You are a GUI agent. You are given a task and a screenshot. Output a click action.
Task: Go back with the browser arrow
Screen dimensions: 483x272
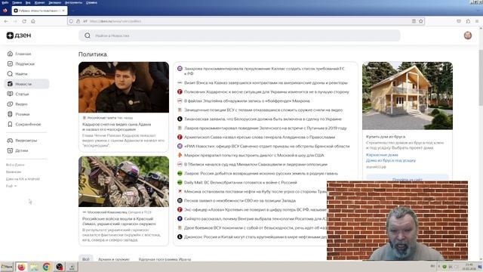[x=6, y=21]
